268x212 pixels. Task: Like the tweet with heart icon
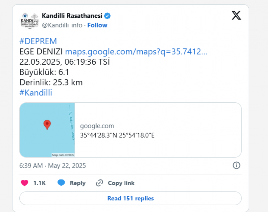click(24, 183)
